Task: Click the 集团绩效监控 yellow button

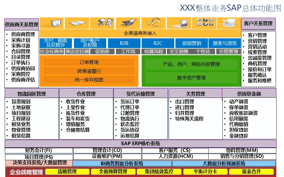Action: click(159, 172)
